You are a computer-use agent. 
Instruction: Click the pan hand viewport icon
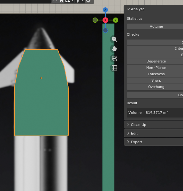[x=114, y=49]
